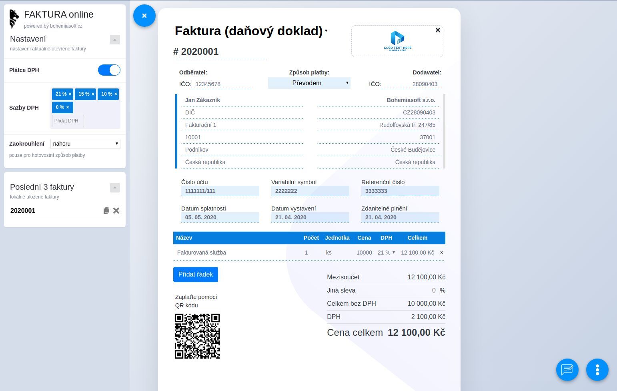617x391 pixels.
Task: Duplicate saved invoice 2020001
Action: [x=106, y=211]
